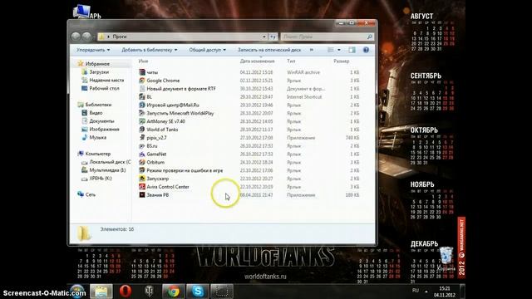Sort by the Размер column header
Screen dimensions: 532x299
click(x=342, y=61)
